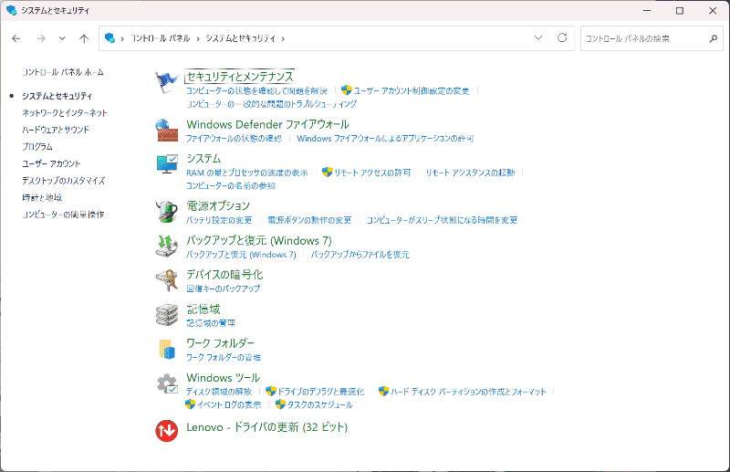This screenshot has height=472, width=730.
Task: Expand chevron after システムとセキュリティ in breadcrumb
Action: (x=283, y=38)
